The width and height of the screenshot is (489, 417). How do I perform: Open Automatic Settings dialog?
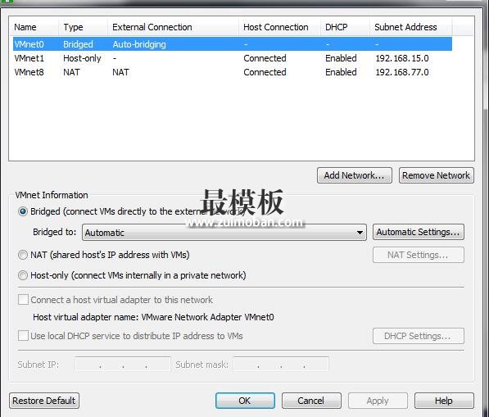(419, 232)
